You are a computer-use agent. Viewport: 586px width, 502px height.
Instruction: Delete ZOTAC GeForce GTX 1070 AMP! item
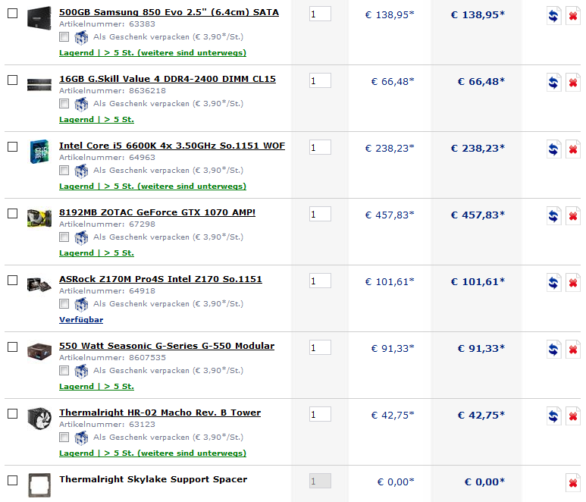pyautogui.click(x=573, y=216)
